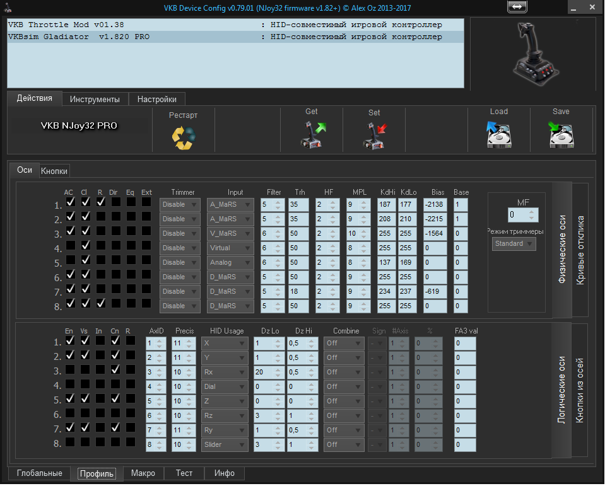The width and height of the screenshot is (605, 486).
Task: Click Dz Lo stepper showing 20
Action: pyautogui.click(x=269, y=373)
